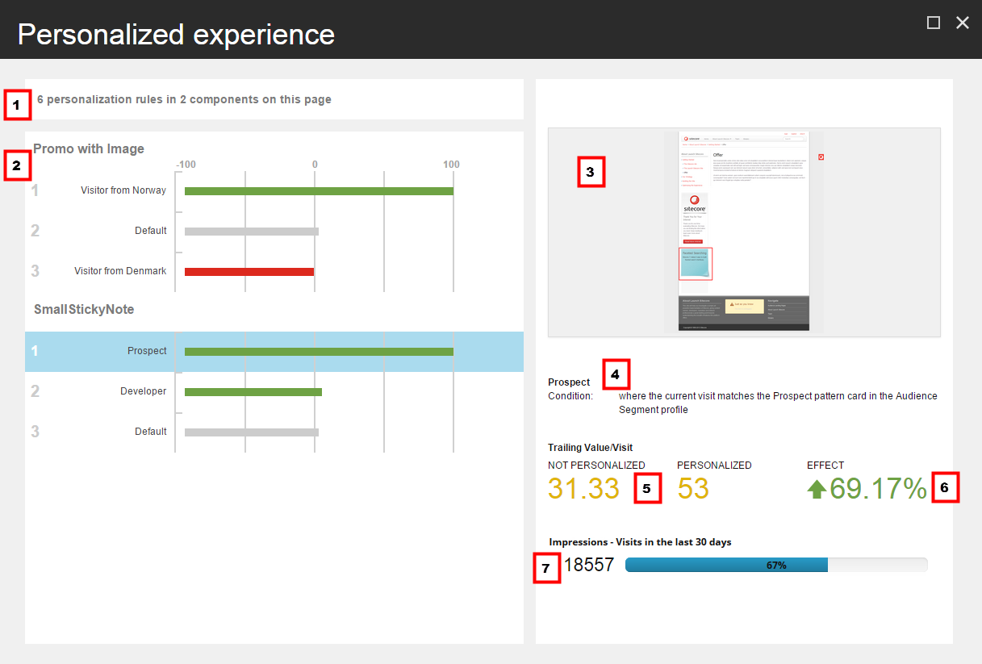Click the 69.17% effect value

click(878, 488)
